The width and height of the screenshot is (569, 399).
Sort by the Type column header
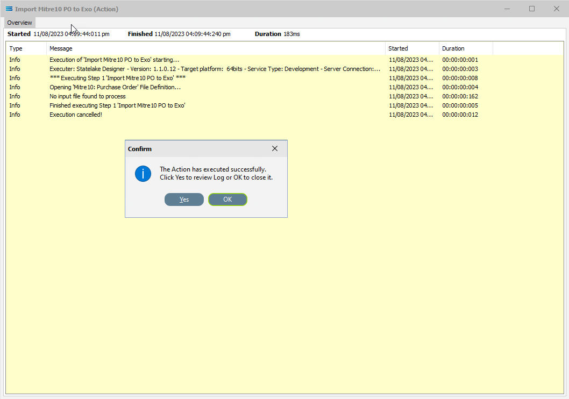(26, 48)
